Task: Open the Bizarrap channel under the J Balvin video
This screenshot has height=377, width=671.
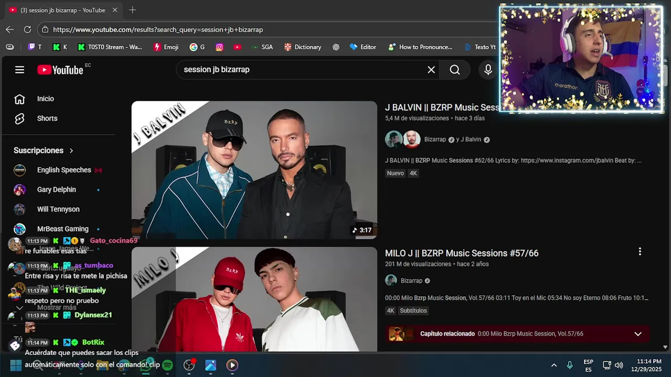Action: tap(435, 140)
